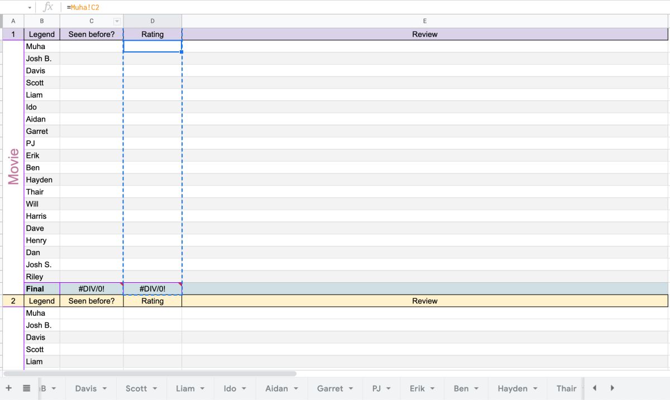Switch to the Thair sheet tab
This screenshot has width=670, height=400.
click(x=566, y=388)
